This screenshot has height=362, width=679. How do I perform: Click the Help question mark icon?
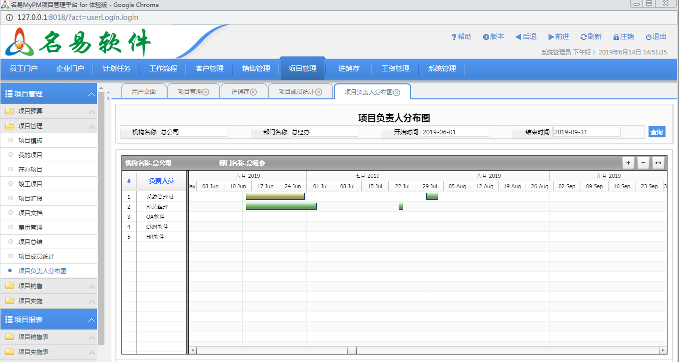[454, 37]
